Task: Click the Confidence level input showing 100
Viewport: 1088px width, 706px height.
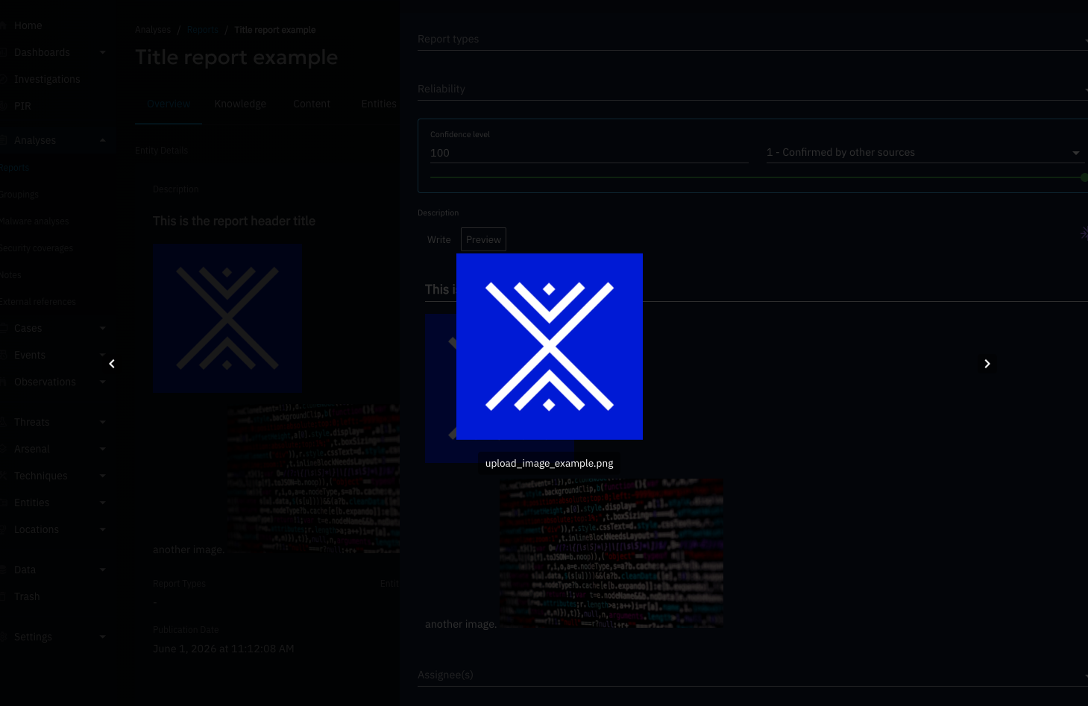Action: coord(589,153)
